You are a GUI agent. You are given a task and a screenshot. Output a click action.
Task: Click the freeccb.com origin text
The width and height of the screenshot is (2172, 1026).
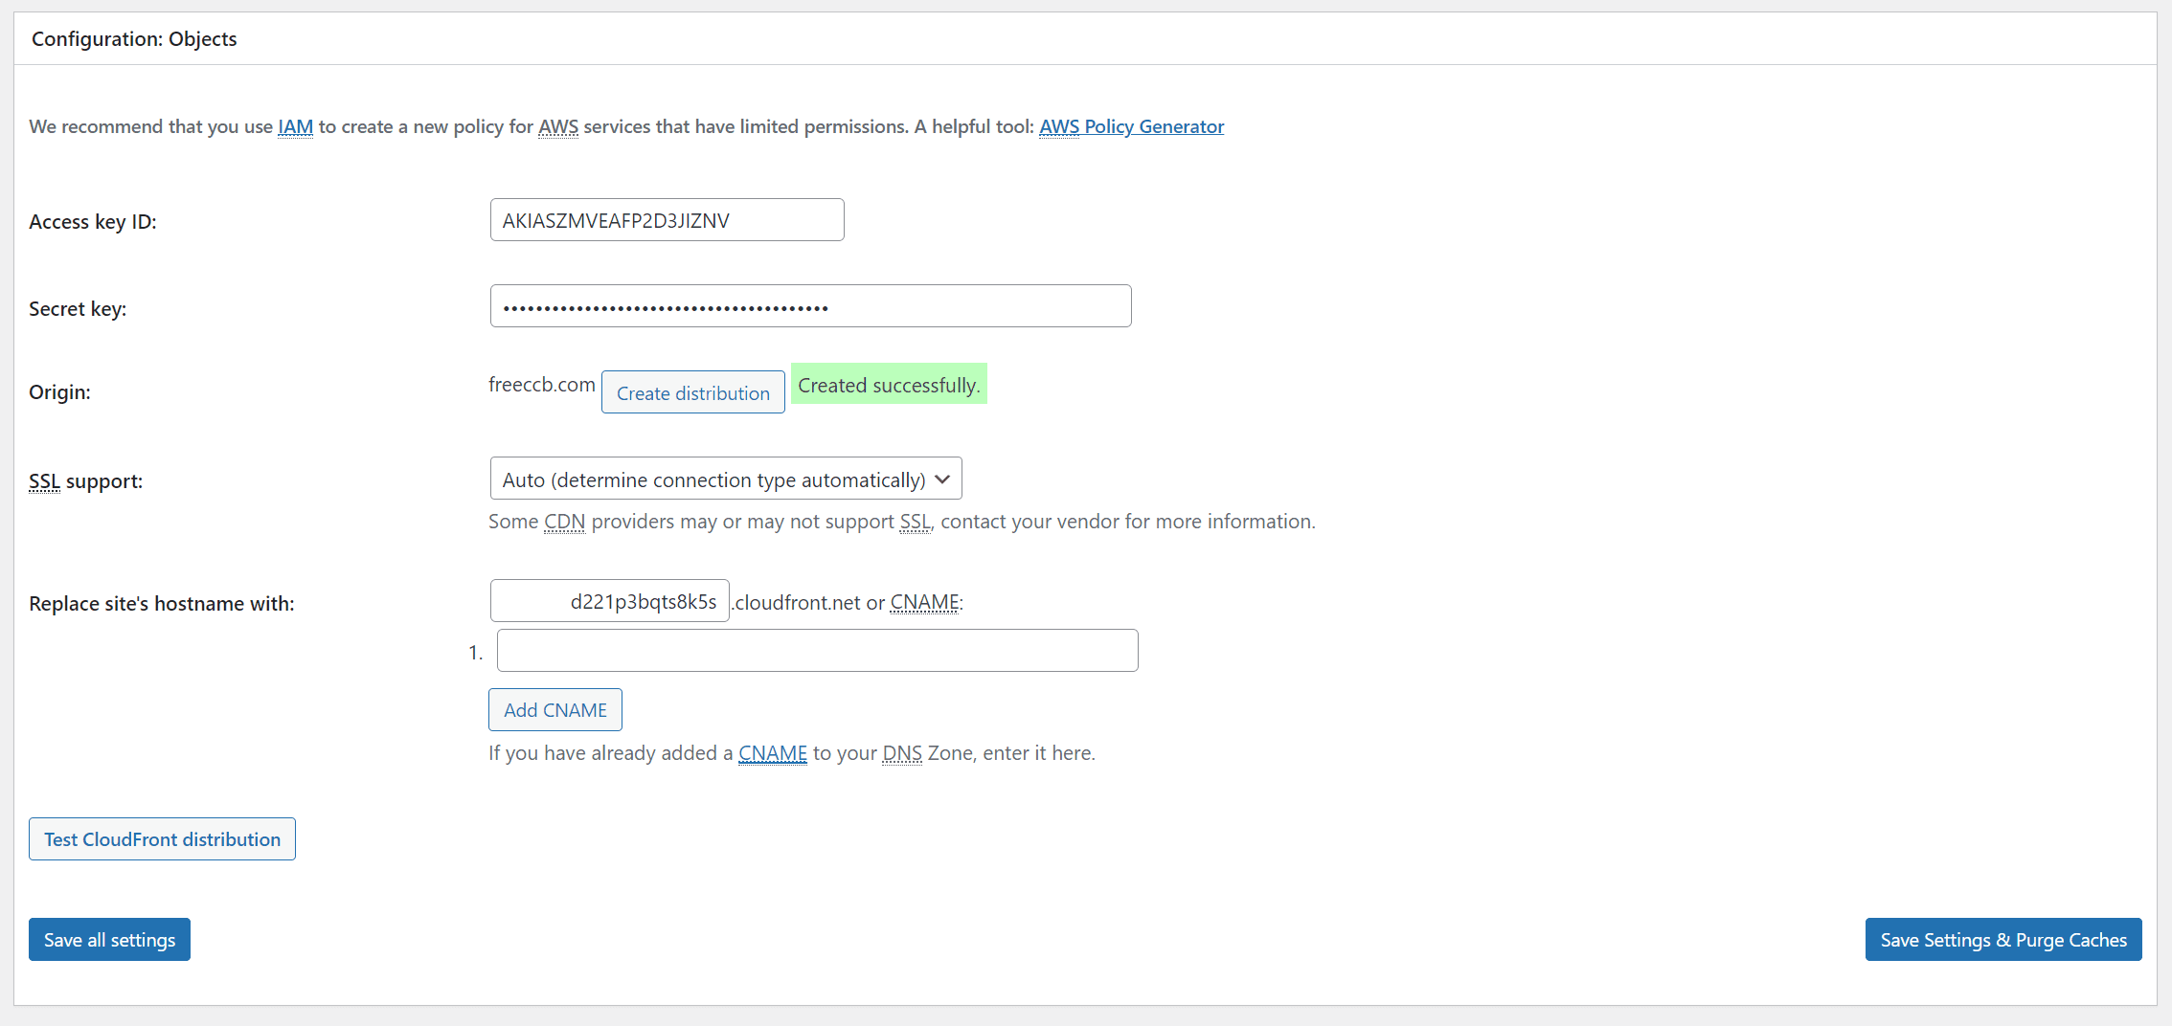pos(542,385)
